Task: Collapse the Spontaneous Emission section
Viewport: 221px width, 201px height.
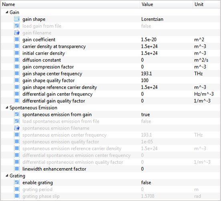Action: coord(7,107)
